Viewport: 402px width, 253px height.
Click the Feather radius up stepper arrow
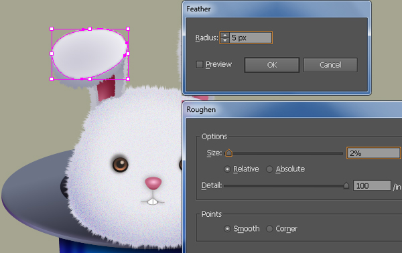pos(225,35)
